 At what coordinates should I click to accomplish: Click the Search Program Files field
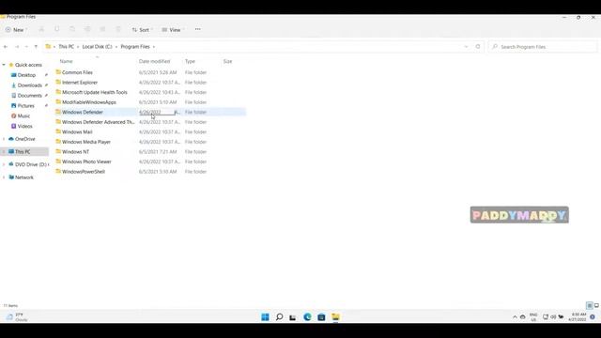[x=543, y=47]
